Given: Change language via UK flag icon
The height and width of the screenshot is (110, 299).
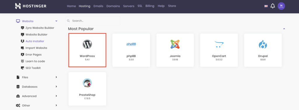Looking at the screenshot, I should (x=266, y=6).
